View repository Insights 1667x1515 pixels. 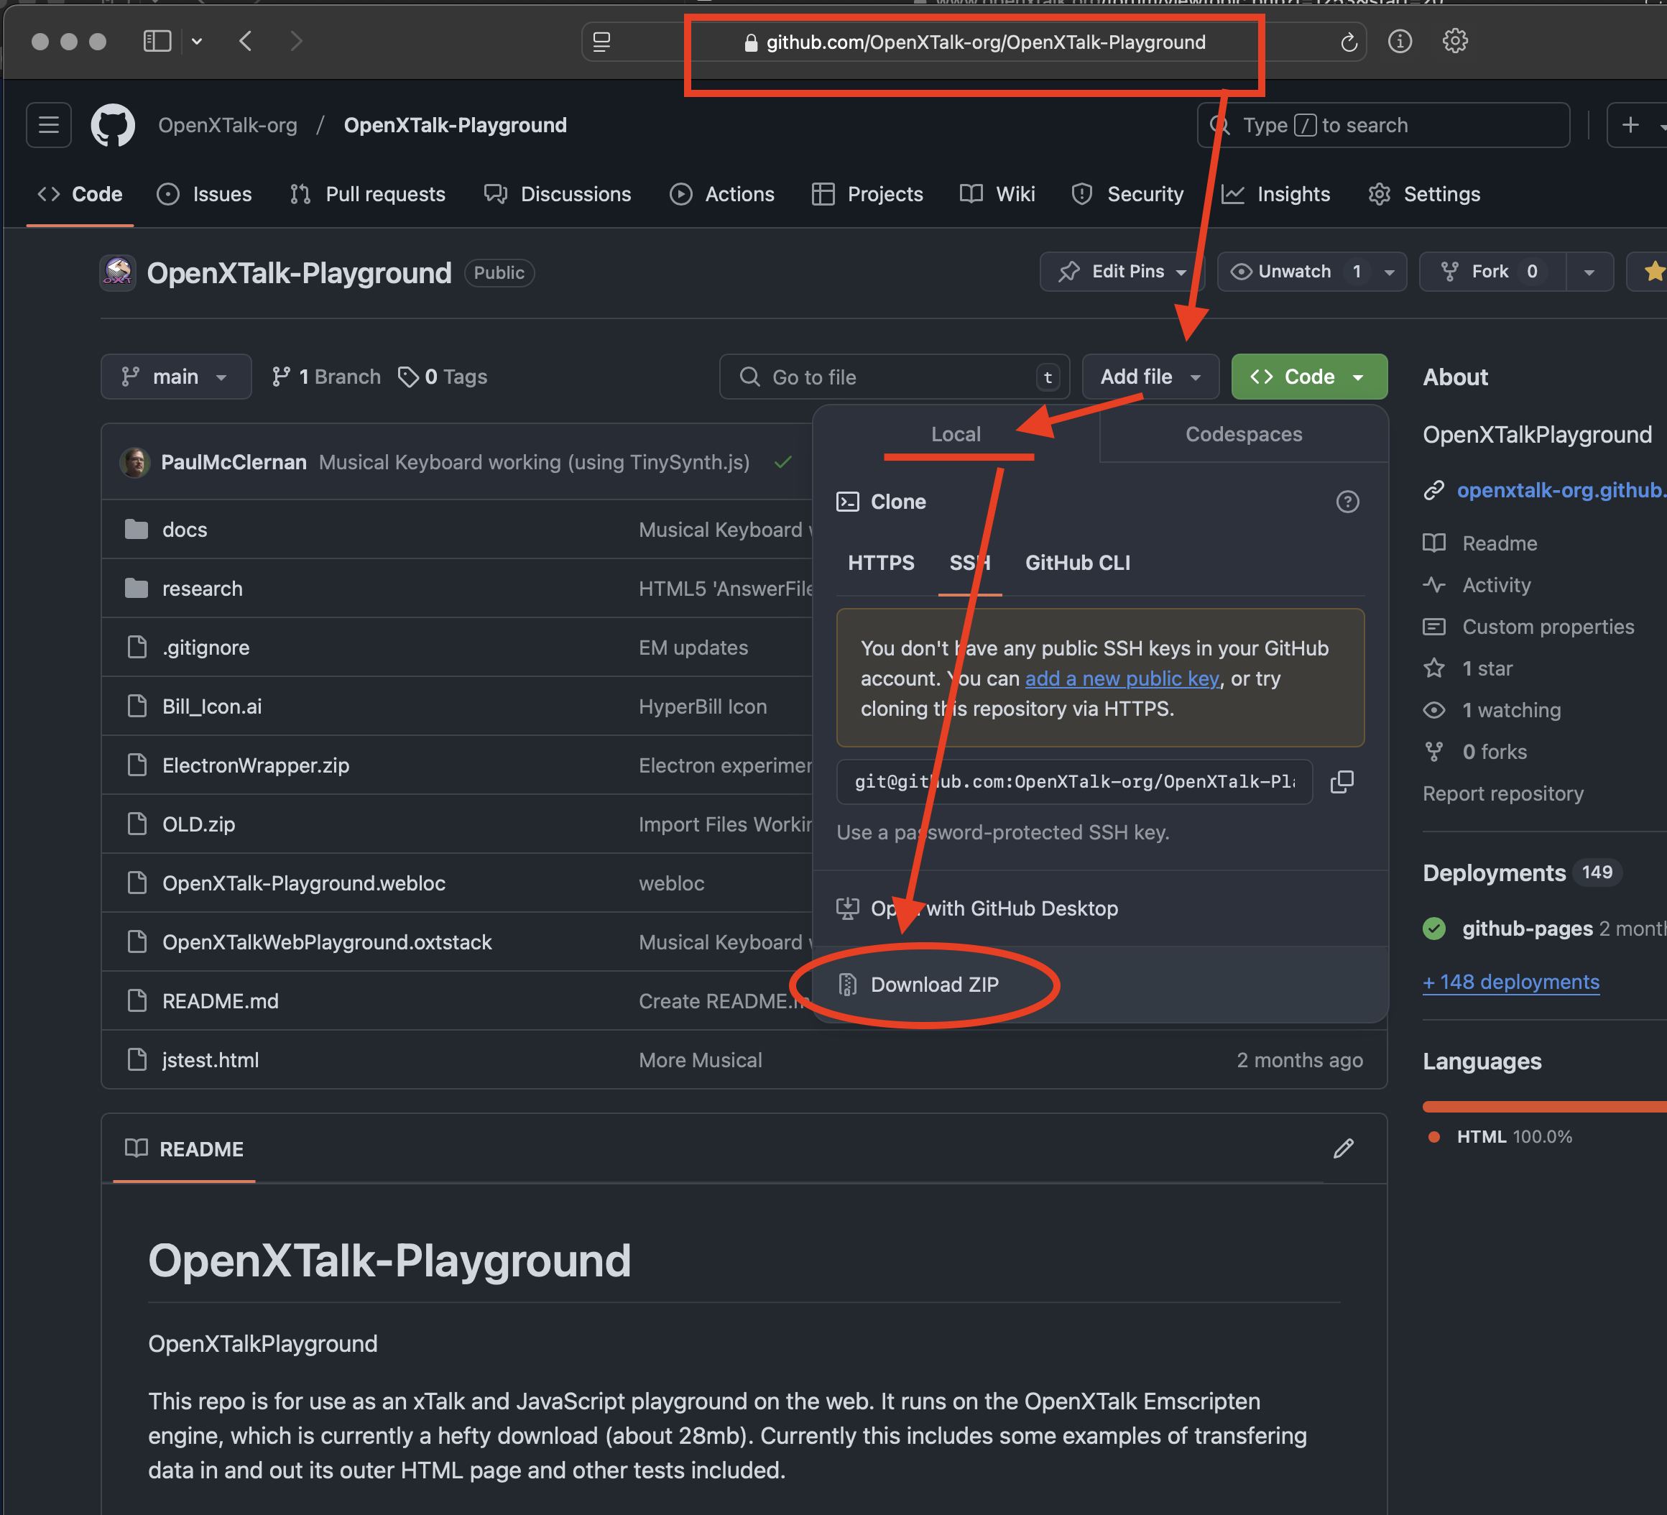1278,193
